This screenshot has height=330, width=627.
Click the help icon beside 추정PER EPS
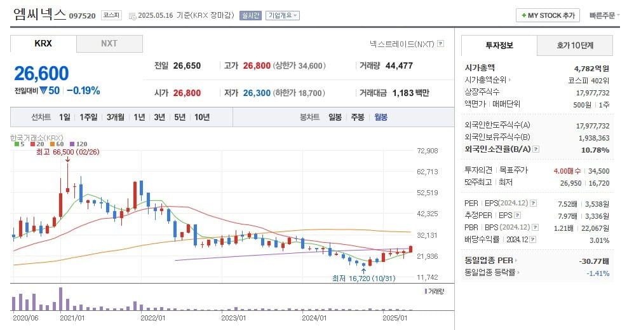[x=518, y=215]
